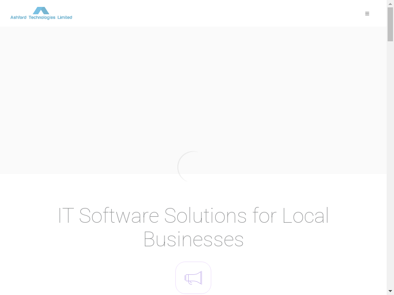This screenshot has height=295, width=394.
Task: Click the word 'Local' in the main heading
Action: pos(305,216)
